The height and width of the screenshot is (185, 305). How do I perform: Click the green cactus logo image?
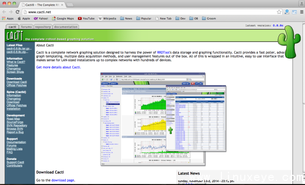(x=289, y=42)
